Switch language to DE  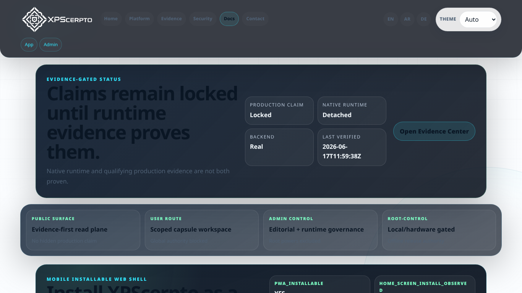tap(424, 19)
